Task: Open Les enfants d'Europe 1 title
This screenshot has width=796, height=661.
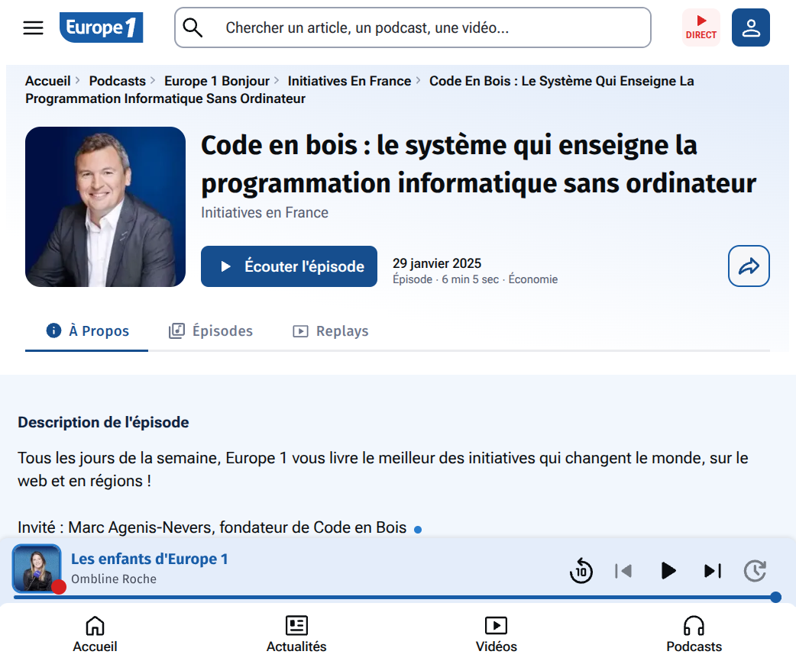Action: pos(149,559)
